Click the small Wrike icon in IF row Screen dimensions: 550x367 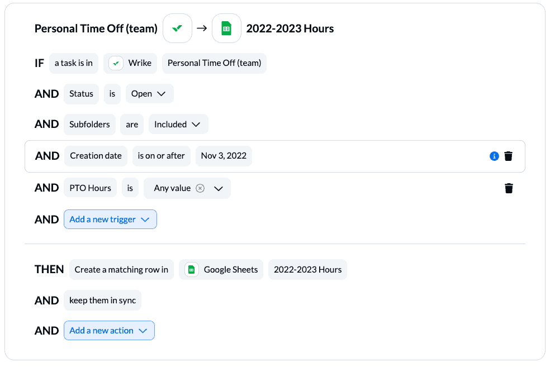(116, 64)
